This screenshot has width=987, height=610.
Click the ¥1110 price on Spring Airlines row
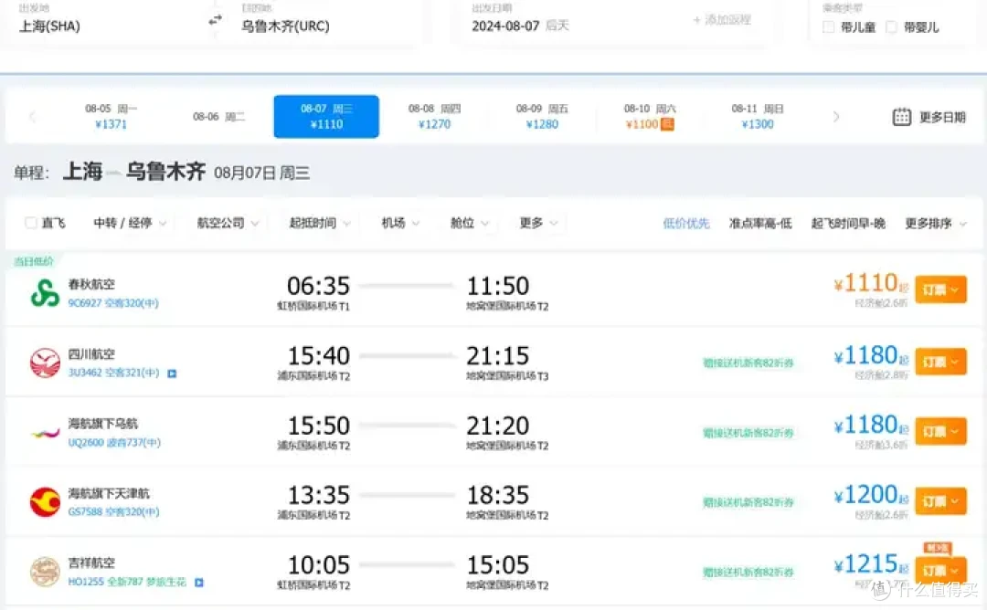(866, 284)
